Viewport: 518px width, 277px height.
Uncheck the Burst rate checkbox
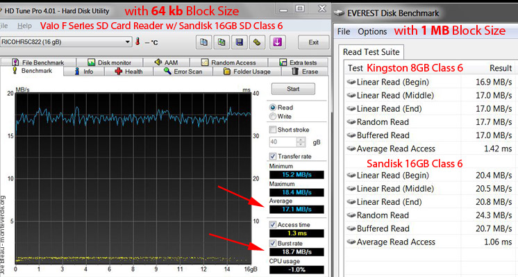273,243
